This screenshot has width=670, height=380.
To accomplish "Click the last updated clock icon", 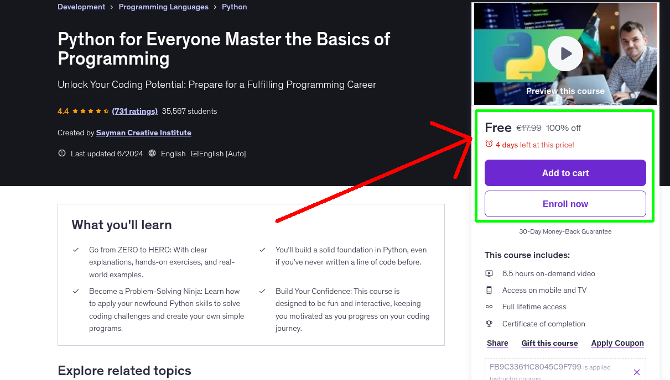I will (x=61, y=154).
